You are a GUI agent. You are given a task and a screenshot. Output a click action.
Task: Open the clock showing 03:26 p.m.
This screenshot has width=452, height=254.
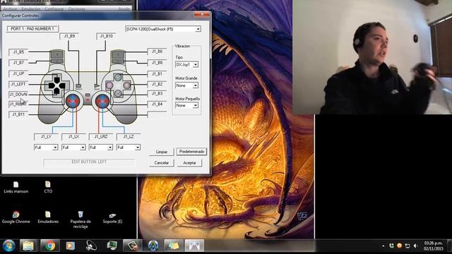click(434, 246)
